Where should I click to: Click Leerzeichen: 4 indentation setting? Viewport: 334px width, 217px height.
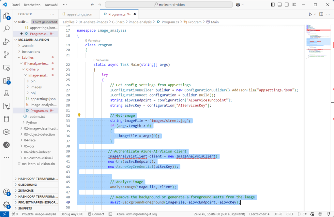[259, 214]
